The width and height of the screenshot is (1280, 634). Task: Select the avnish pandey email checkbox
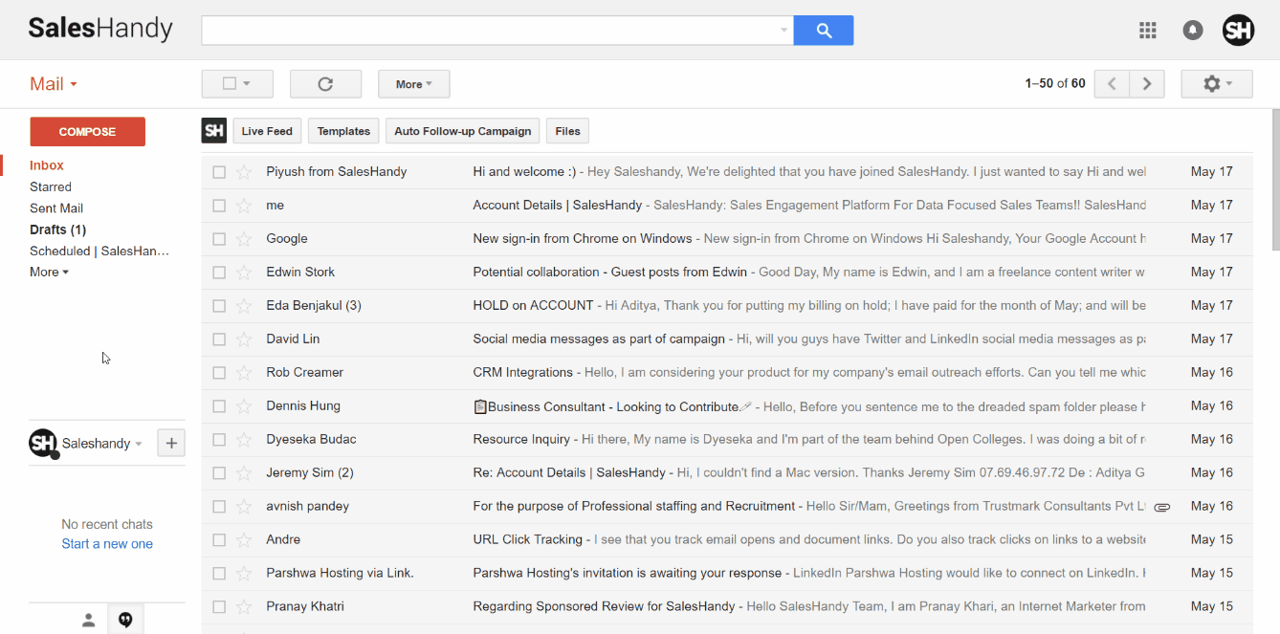click(x=219, y=507)
